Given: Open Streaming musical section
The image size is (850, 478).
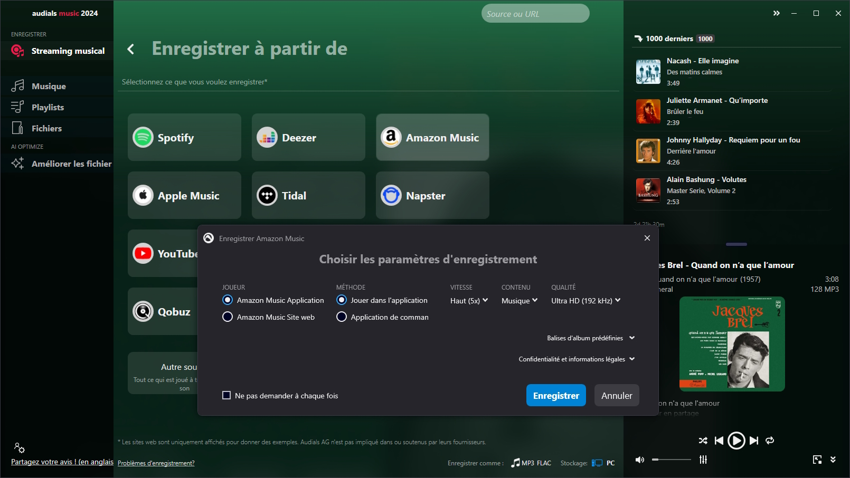Looking at the screenshot, I should coord(57,51).
